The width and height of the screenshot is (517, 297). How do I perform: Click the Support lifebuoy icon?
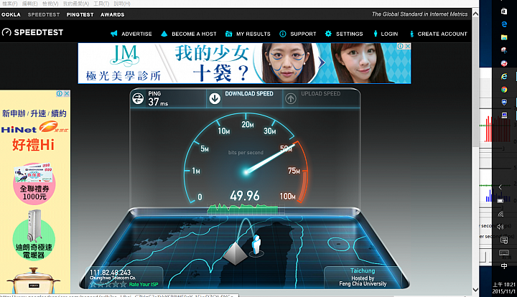[283, 34]
